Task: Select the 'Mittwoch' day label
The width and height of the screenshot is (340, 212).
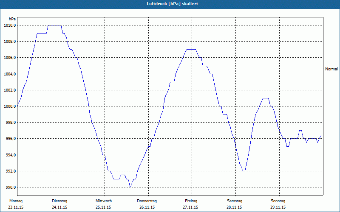Action: (104, 201)
